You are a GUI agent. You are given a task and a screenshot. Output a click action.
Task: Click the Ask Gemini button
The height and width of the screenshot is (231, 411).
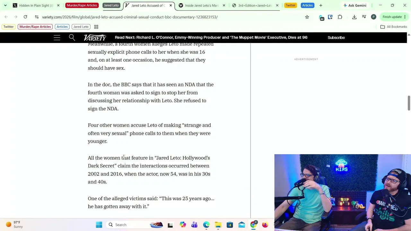click(x=355, y=5)
